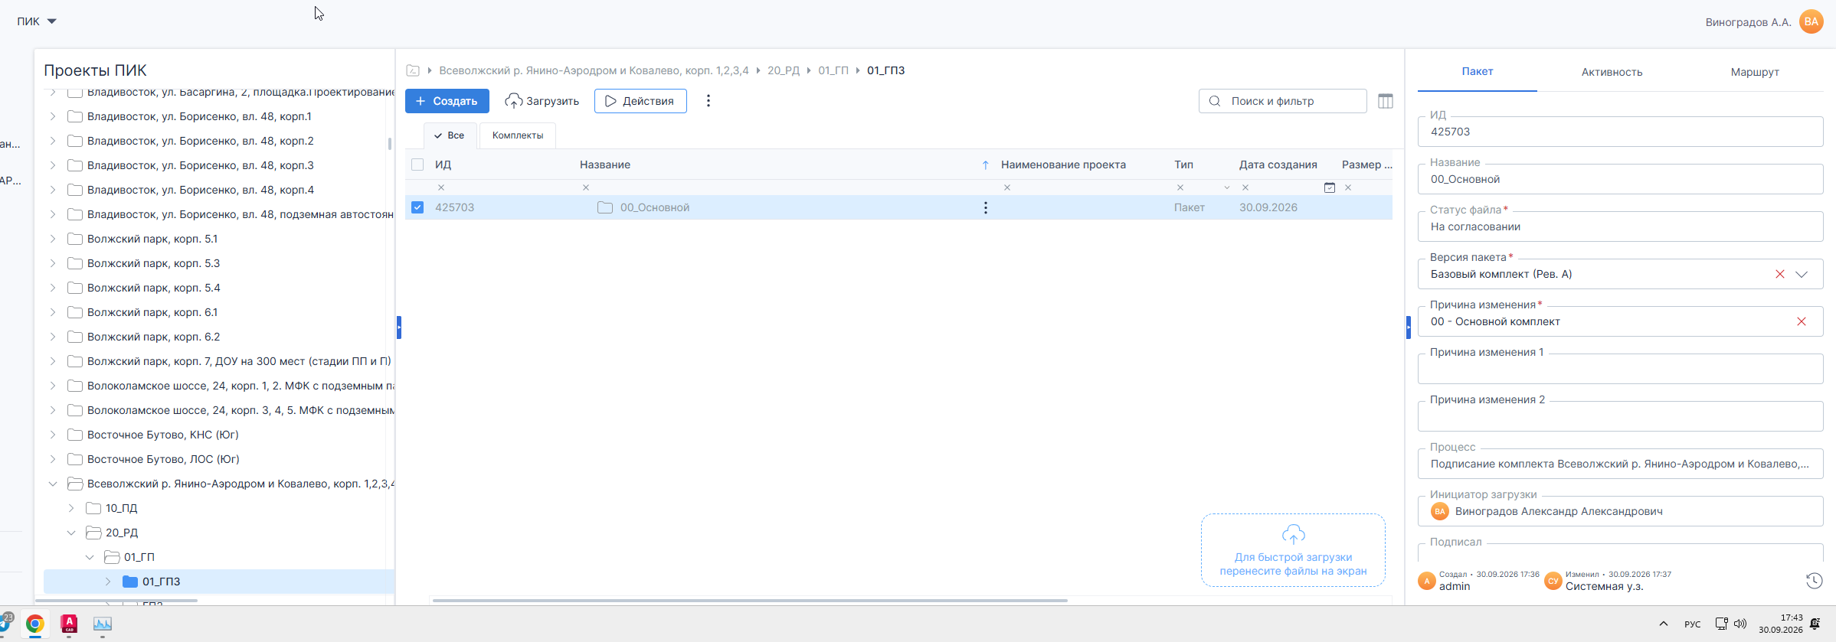
Task: Clear the Причина изменения field value
Action: point(1802,321)
